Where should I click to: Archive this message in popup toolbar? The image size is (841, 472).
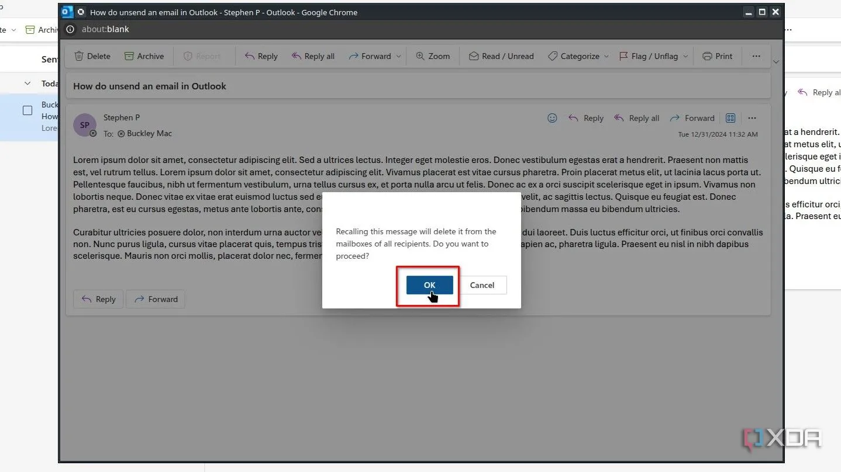[144, 56]
